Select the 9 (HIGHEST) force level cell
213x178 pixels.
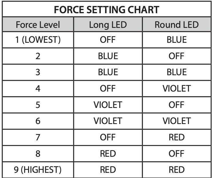click(x=38, y=170)
